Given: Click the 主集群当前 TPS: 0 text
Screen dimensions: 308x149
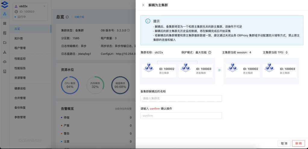Looking at the screenshot, I should [275, 52].
